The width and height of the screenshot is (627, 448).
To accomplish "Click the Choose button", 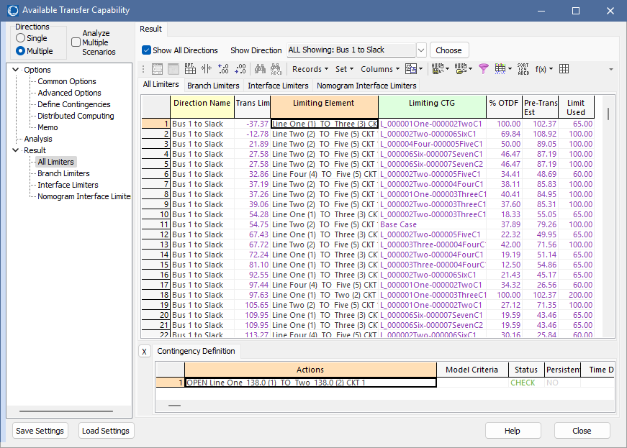I will coord(448,50).
